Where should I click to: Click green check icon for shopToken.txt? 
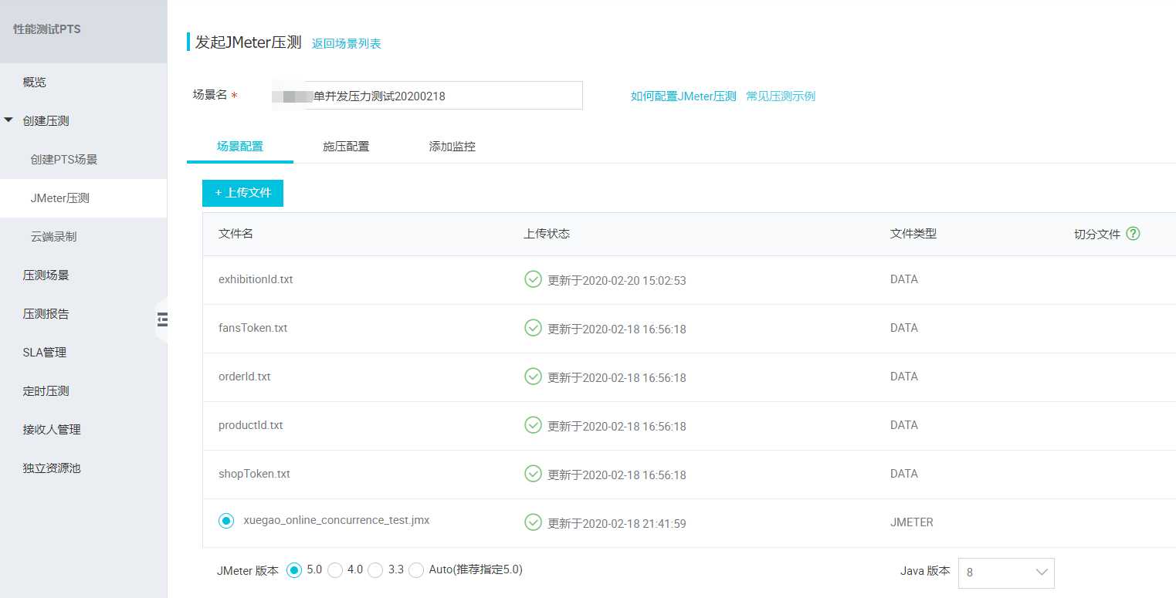point(533,474)
